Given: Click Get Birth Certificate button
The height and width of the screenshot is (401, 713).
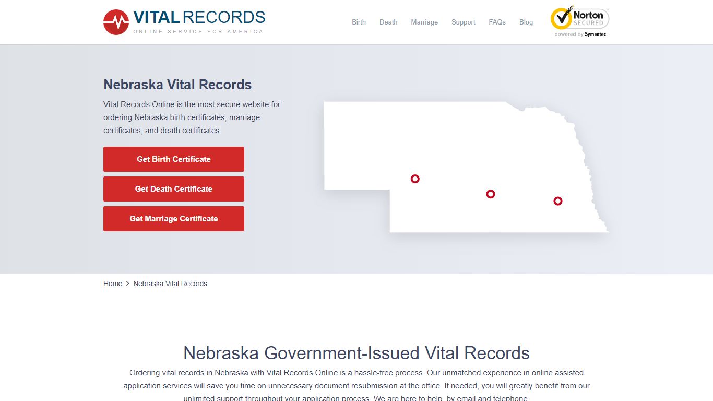Looking at the screenshot, I should 174,159.
